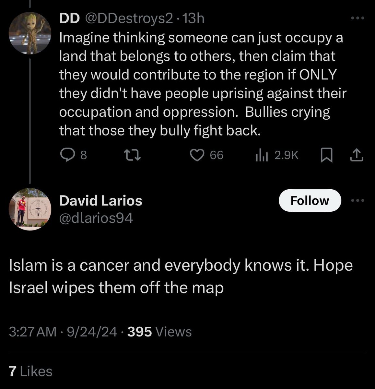Open the @DDestroys2 handle link
The height and width of the screenshot is (389, 375).
coord(129,19)
